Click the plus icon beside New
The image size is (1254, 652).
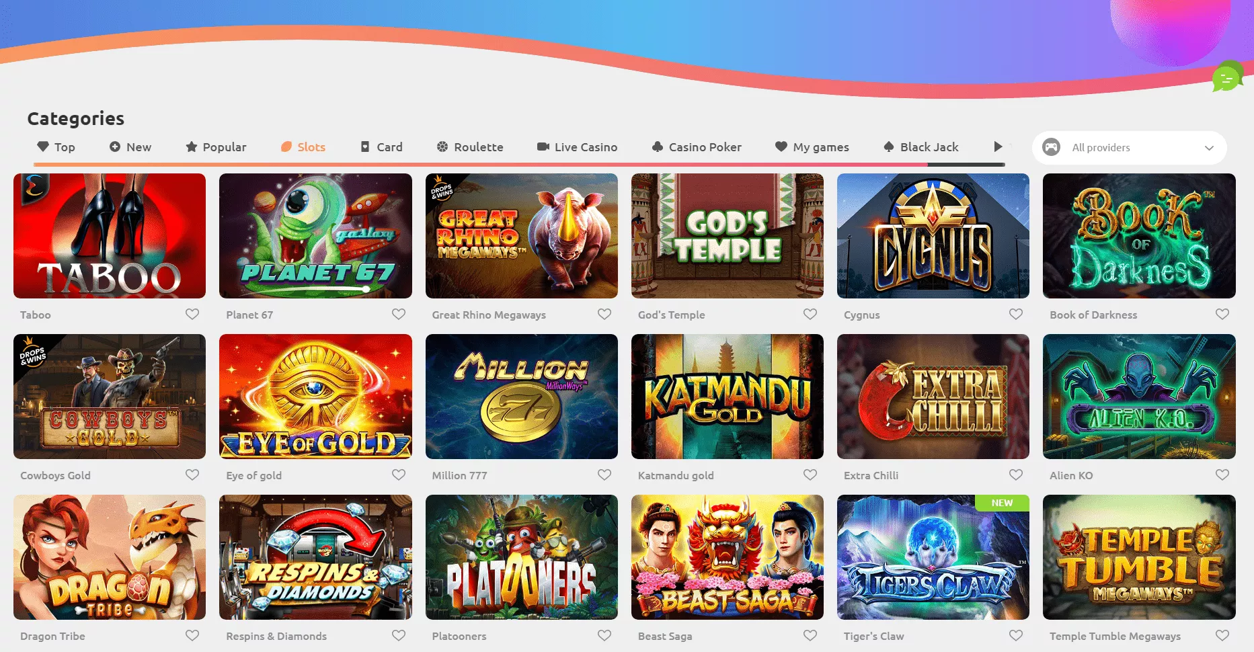[x=115, y=147]
